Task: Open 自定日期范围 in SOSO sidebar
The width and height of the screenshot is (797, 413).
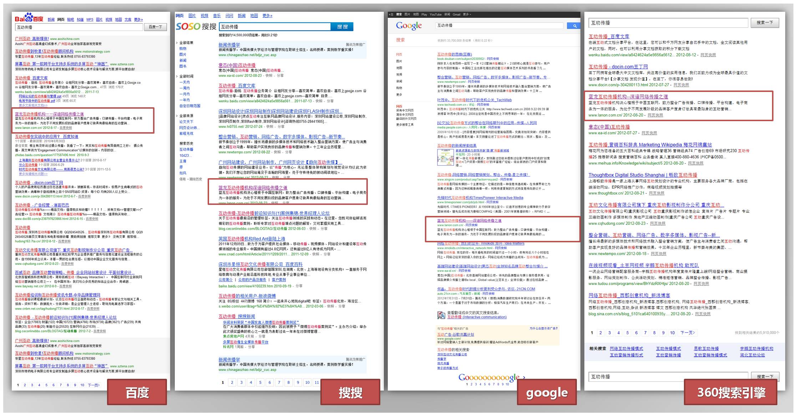Action: pos(190,106)
